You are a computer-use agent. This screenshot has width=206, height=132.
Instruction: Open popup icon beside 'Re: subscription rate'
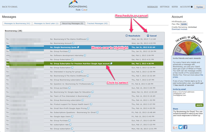[x=70, y=124]
